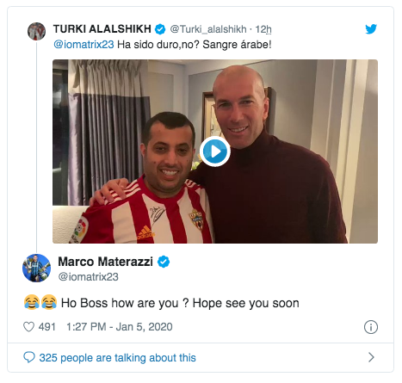Open Marco Materazzi's profile avatar
The width and height of the screenshot is (402, 383).
36,268
